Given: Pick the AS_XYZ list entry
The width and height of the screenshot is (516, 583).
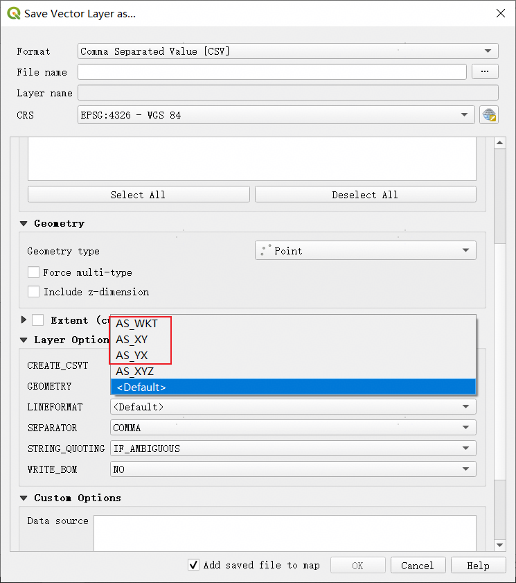Looking at the screenshot, I should 134,372.
